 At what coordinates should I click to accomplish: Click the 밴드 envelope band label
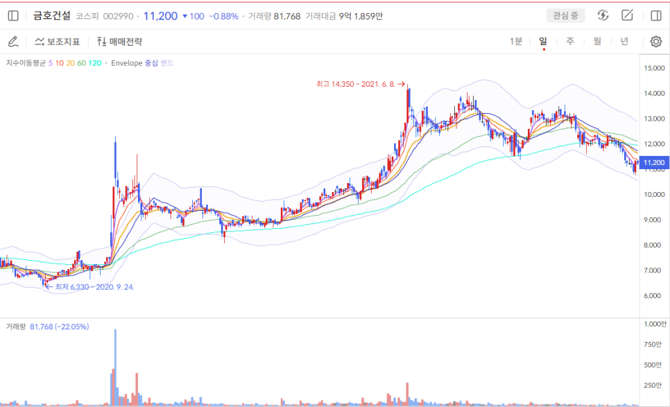click(167, 63)
